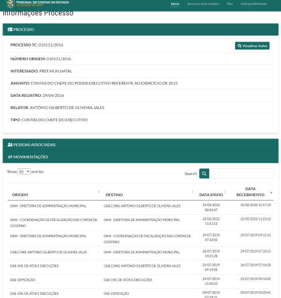The height and width of the screenshot is (298, 281).
Task: Open the Indisponibilidade menu item
Action: (x=254, y=4)
